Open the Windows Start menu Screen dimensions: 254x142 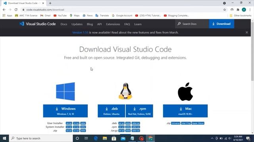click(x=4, y=138)
